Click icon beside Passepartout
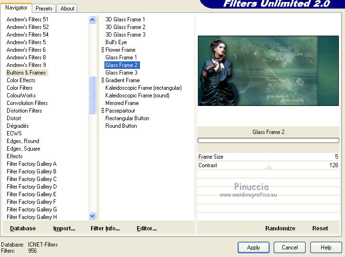The width and height of the screenshot is (345, 257). click(103, 111)
